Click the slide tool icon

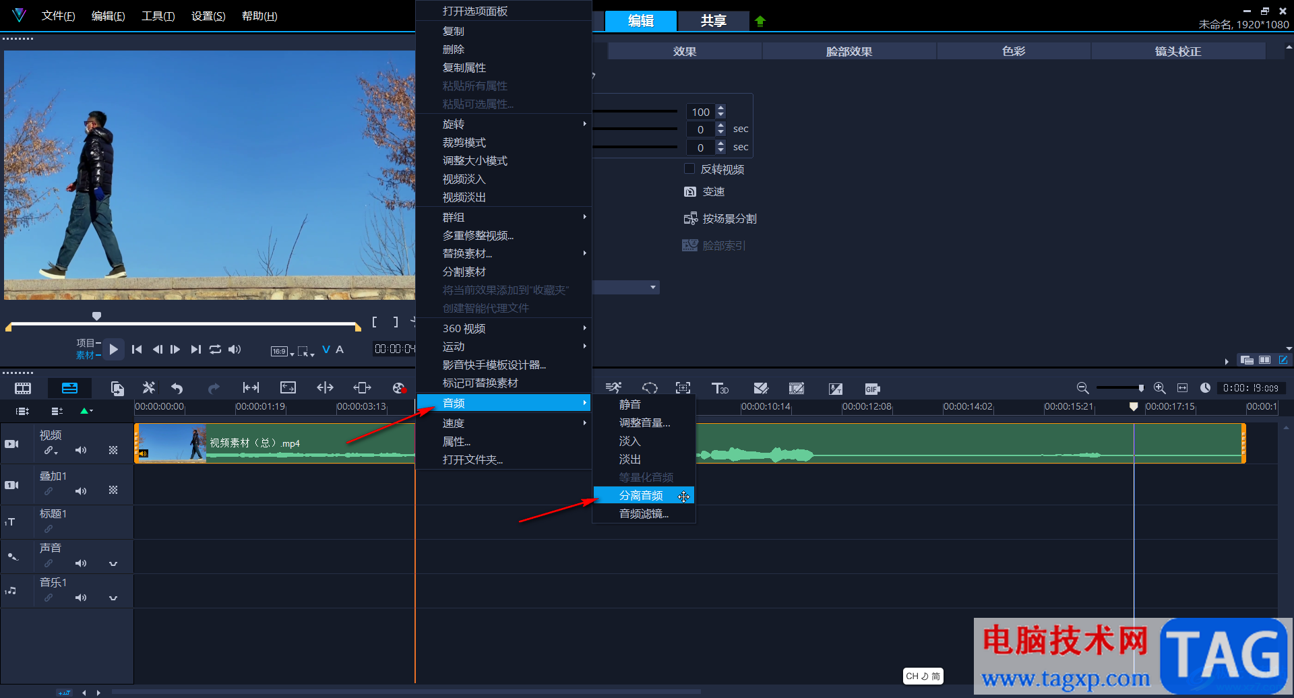point(362,387)
